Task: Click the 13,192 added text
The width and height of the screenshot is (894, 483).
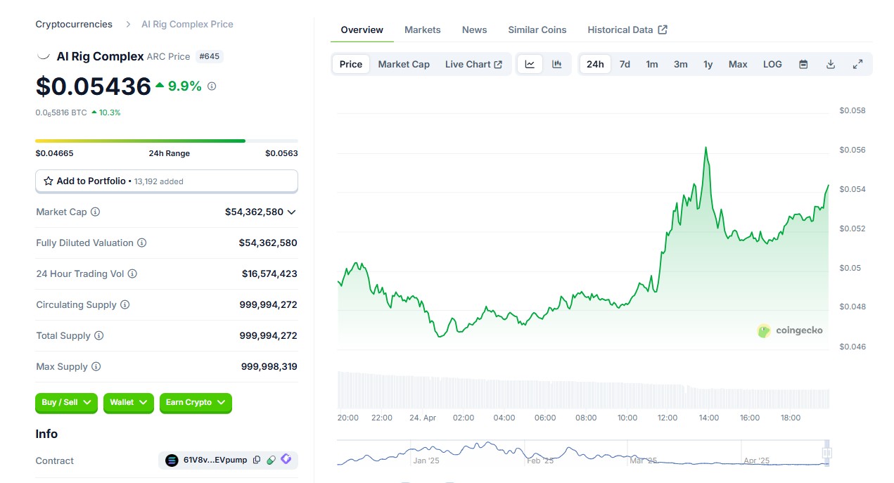Action: coord(159,181)
